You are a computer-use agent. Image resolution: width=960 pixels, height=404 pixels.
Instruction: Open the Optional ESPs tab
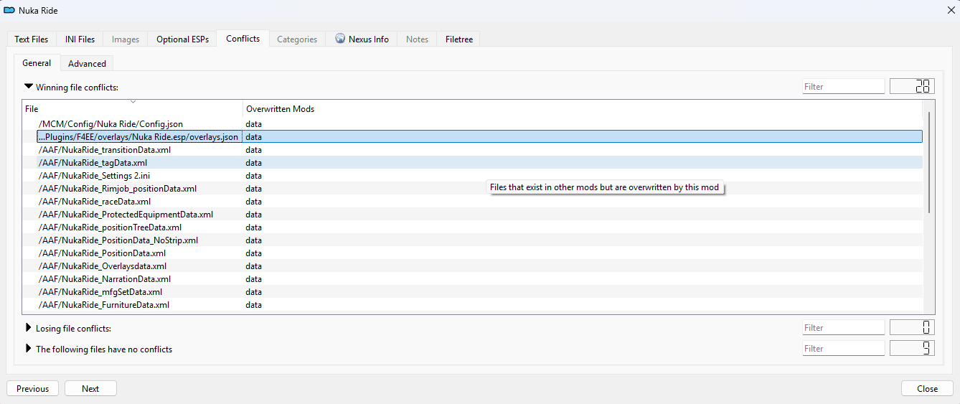click(x=182, y=39)
